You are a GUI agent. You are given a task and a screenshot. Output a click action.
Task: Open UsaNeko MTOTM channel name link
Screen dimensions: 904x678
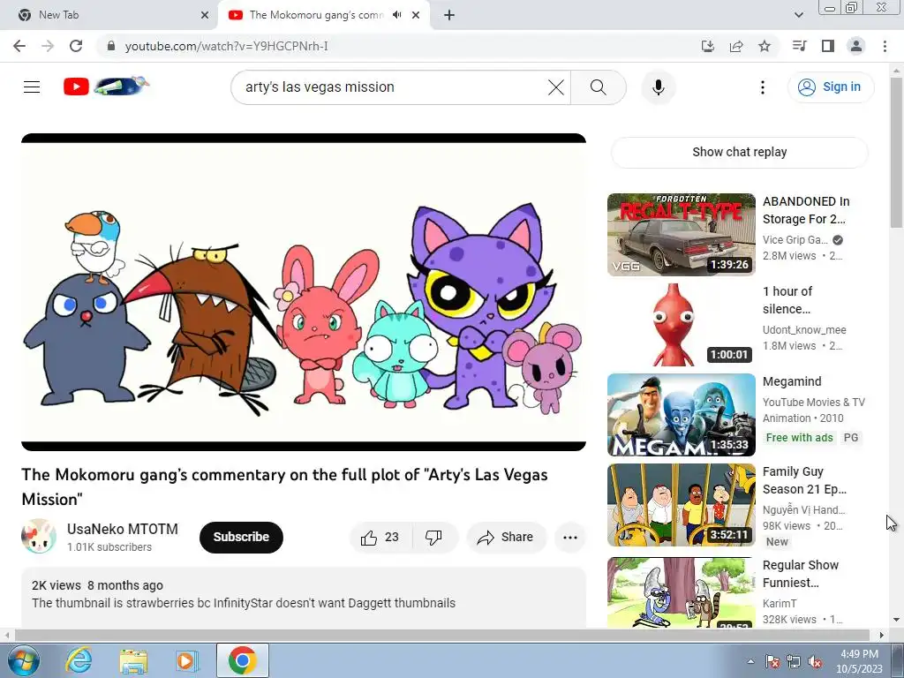(x=122, y=529)
